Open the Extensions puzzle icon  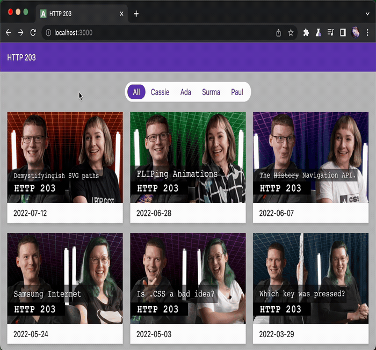(x=306, y=33)
